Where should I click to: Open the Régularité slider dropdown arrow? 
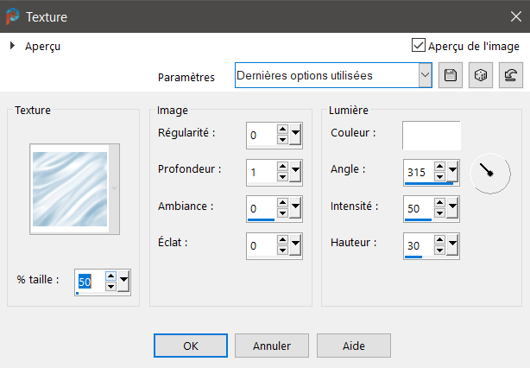pyautogui.click(x=295, y=135)
